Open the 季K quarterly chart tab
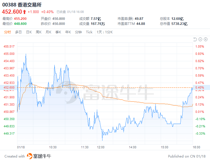The width and height of the screenshot is (210, 162). click(x=58, y=32)
